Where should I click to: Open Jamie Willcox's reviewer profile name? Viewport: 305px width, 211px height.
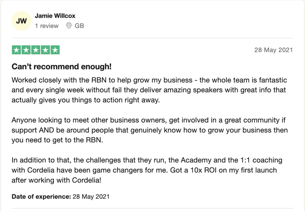click(55, 16)
